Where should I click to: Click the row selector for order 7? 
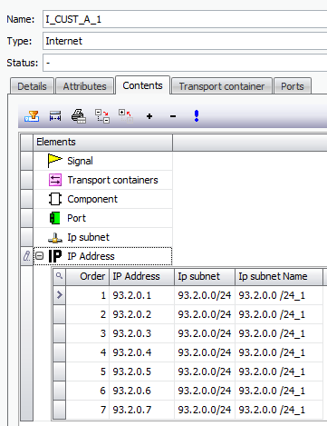(60, 410)
